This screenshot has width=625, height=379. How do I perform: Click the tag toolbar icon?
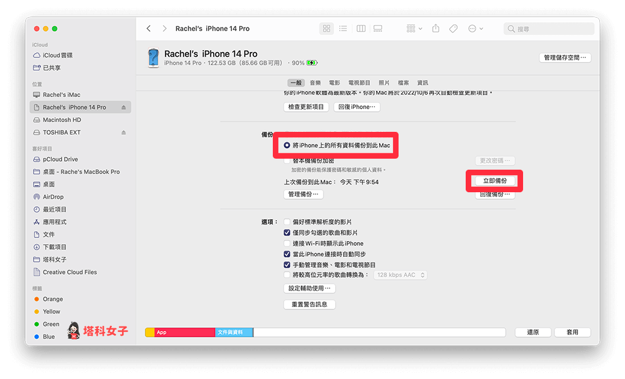(x=453, y=29)
